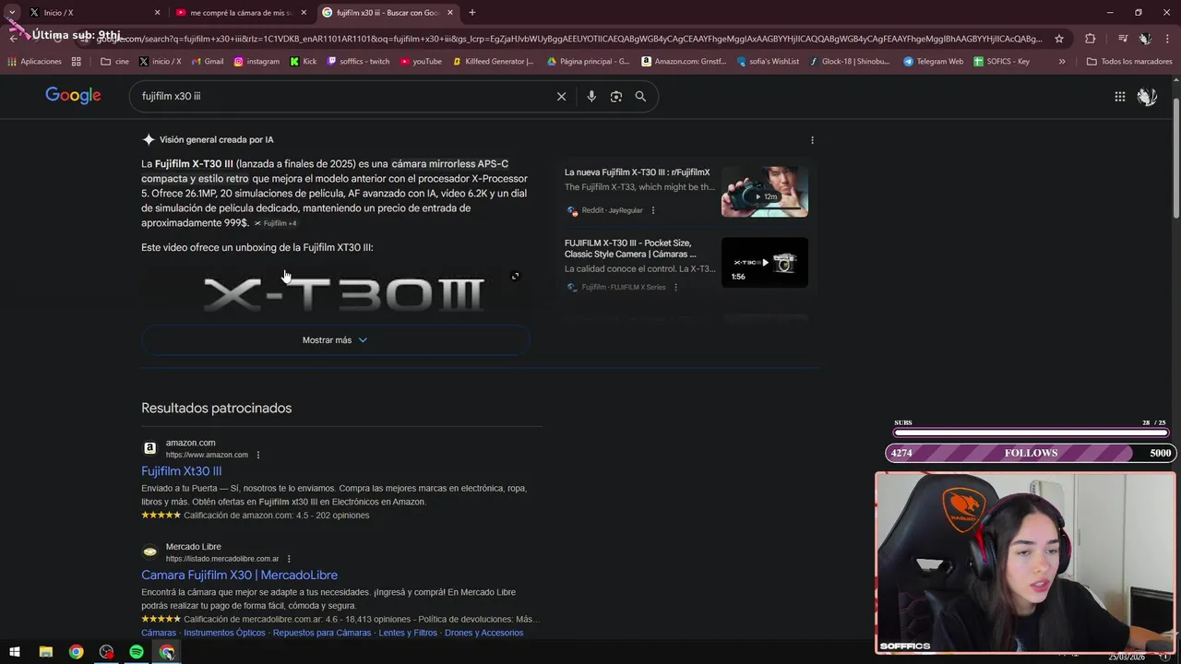The height and width of the screenshot is (664, 1181).
Task: Open Spotify from the taskbar
Action: [137, 652]
